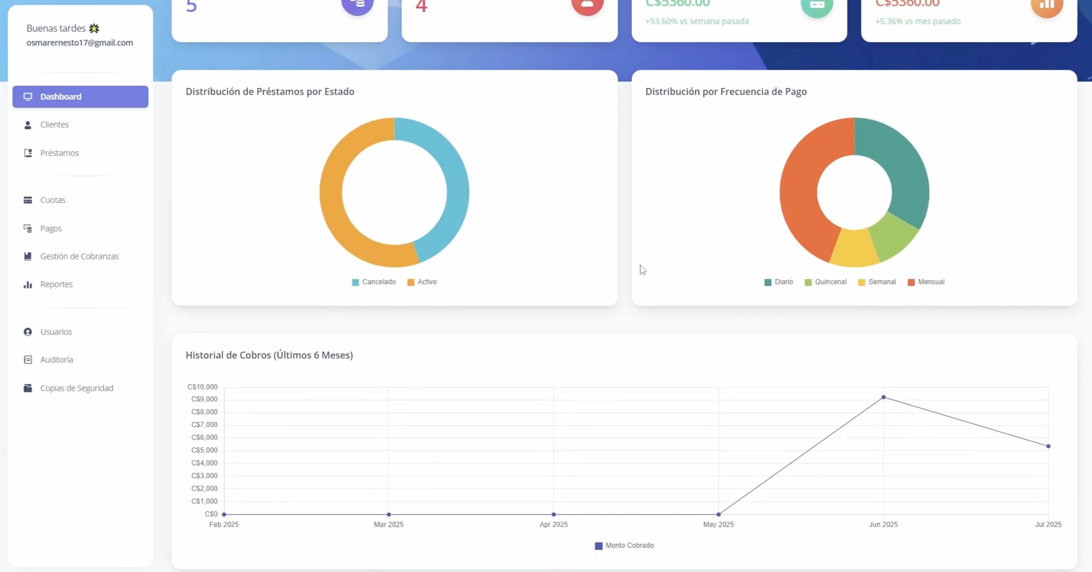Click the Diario legend color swatch
Screen dimensions: 1092x572
(x=768, y=282)
